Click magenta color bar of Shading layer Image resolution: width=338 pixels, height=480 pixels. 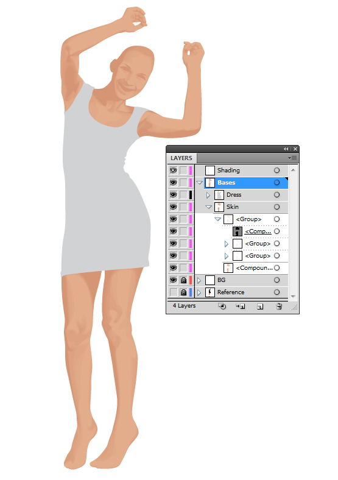tap(191, 170)
